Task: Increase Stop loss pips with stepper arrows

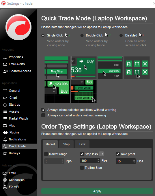Action: pyautogui.click(x=98, y=160)
